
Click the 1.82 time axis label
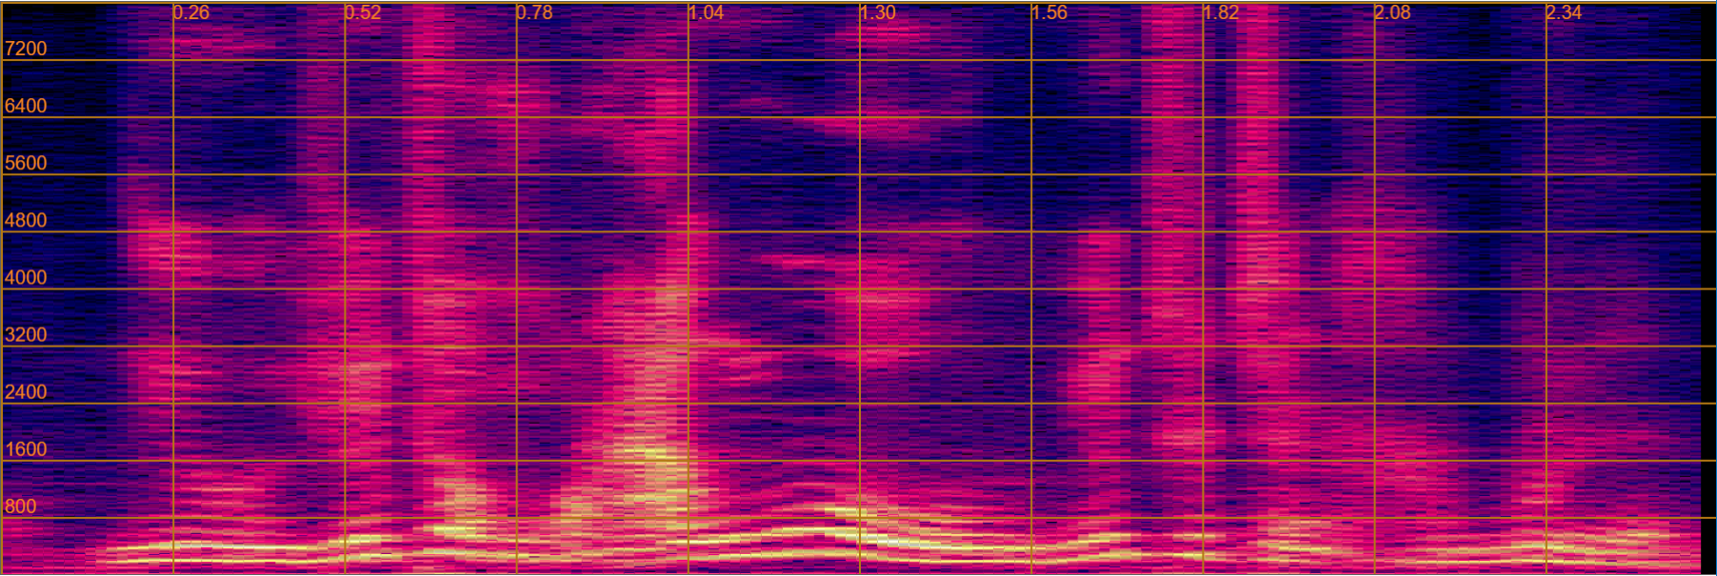pyautogui.click(x=1221, y=12)
